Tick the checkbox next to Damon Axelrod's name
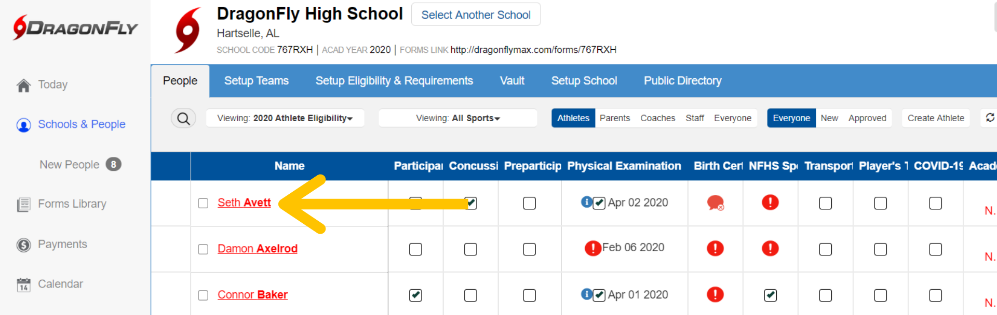The width and height of the screenshot is (997, 315). (203, 249)
